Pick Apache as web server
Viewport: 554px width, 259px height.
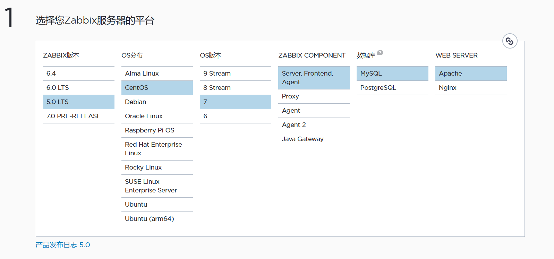(471, 74)
